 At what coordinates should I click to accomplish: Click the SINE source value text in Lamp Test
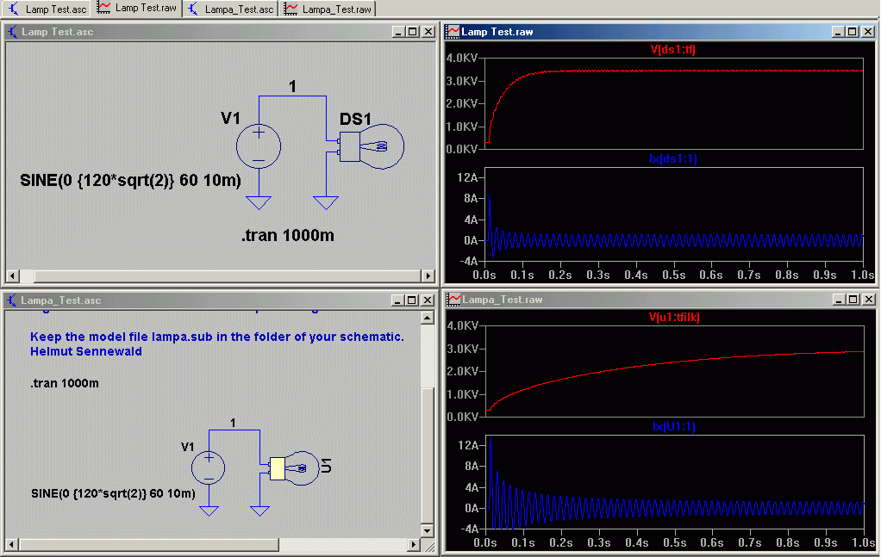[x=130, y=181]
